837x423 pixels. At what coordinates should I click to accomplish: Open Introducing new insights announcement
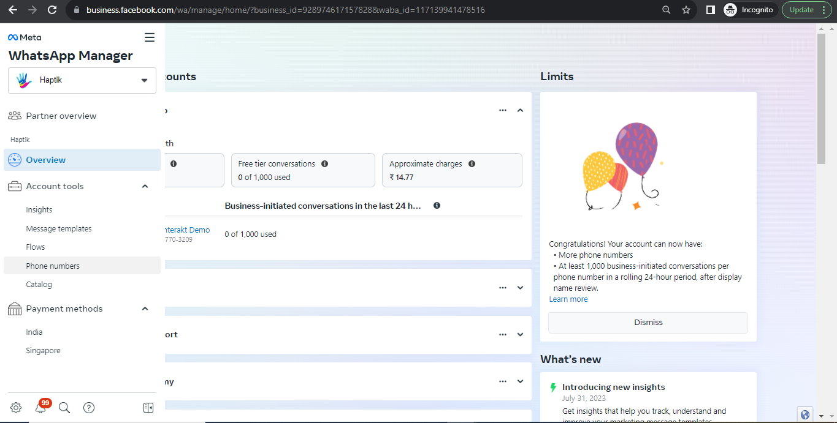click(614, 387)
